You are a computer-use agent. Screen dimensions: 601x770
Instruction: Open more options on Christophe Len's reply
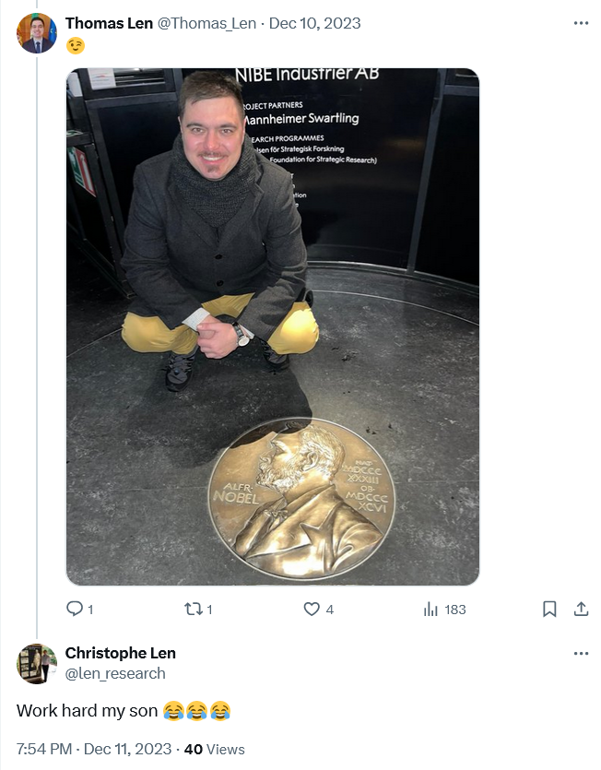point(581,653)
